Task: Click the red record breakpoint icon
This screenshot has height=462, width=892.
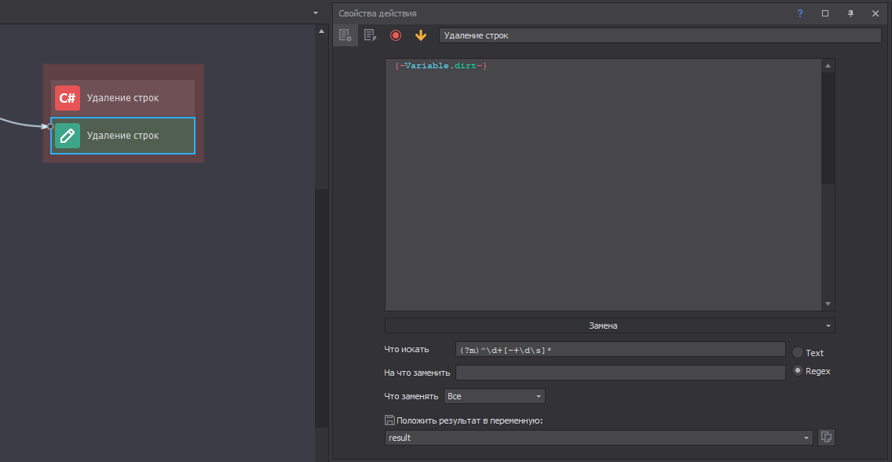Action: [396, 35]
